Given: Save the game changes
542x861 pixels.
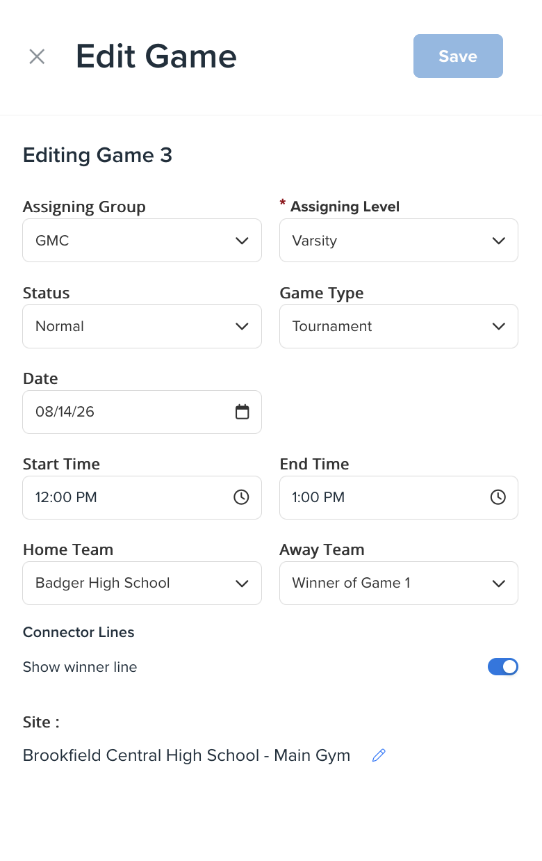Looking at the screenshot, I should [458, 56].
